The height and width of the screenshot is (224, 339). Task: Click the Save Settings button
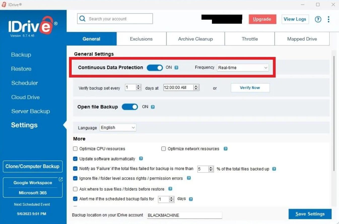(310, 214)
